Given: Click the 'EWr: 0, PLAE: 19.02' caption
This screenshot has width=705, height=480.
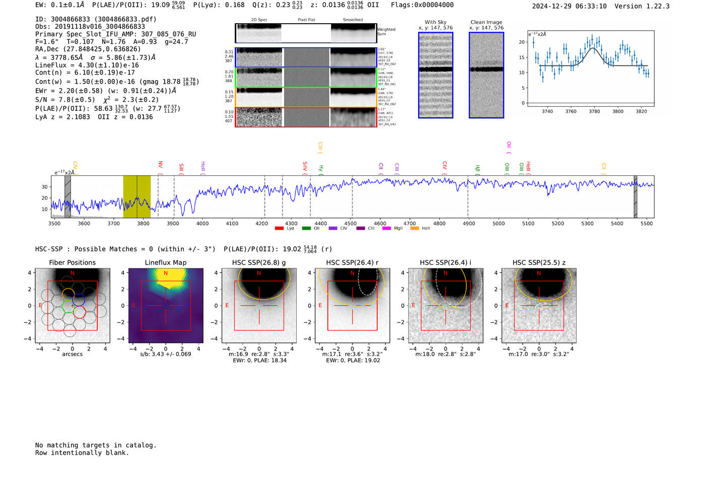Looking at the screenshot, I should click(x=352, y=360).
